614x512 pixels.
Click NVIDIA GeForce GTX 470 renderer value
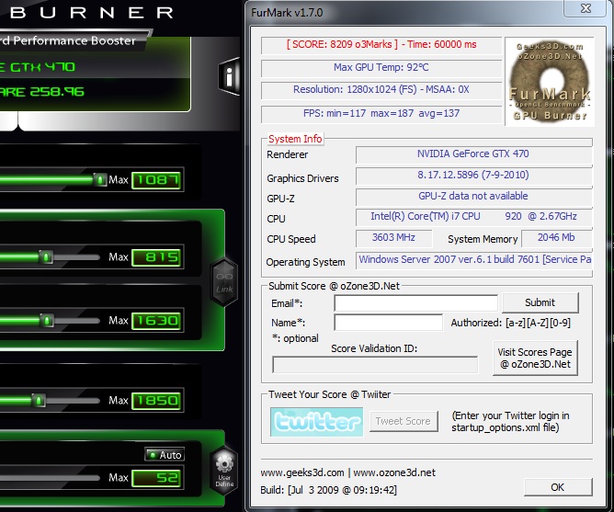pos(473,154)
